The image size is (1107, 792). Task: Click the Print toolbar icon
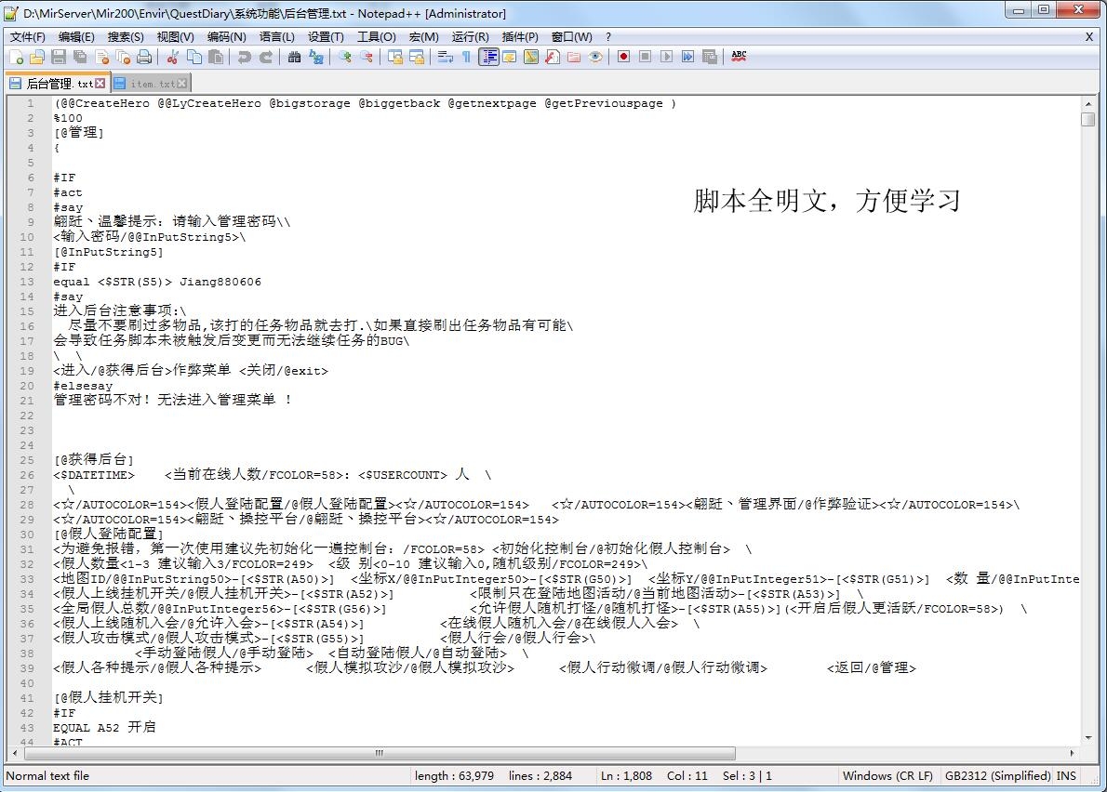tap(144, 57)
